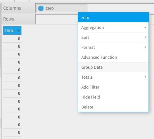Select Advanced Function from the context menu
Screen dimensions: 154x139
(113, 57)
